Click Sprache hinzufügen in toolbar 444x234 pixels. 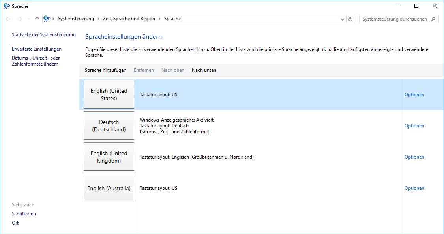coord(105,70)
